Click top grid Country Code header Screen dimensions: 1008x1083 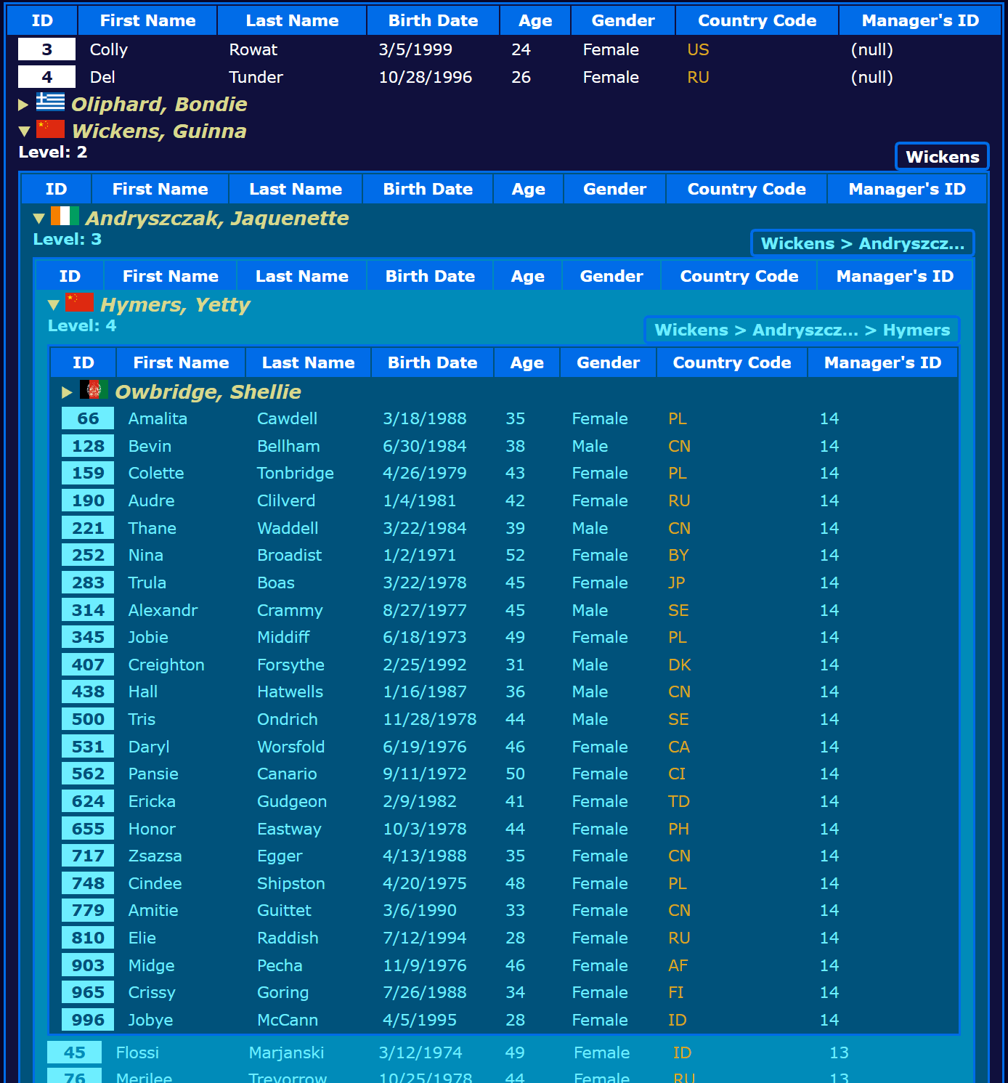tap(757, 20)
